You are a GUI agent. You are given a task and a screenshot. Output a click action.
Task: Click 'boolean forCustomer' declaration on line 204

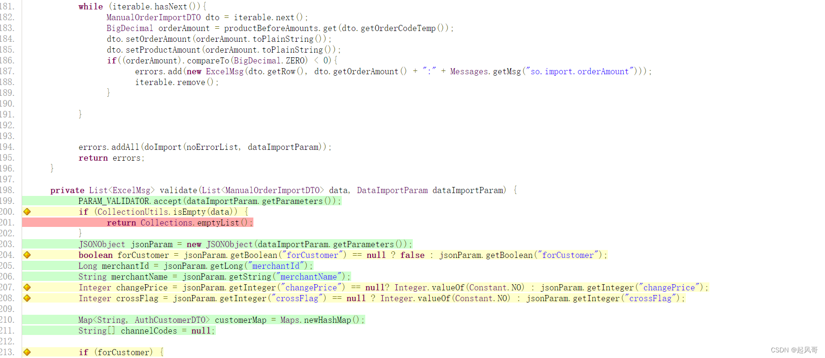coord(343,255)
